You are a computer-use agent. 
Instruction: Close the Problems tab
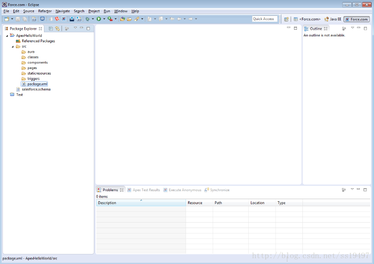point(121,190)
